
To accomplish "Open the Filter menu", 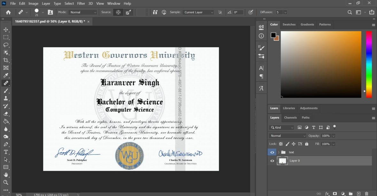I will point(81,3).
